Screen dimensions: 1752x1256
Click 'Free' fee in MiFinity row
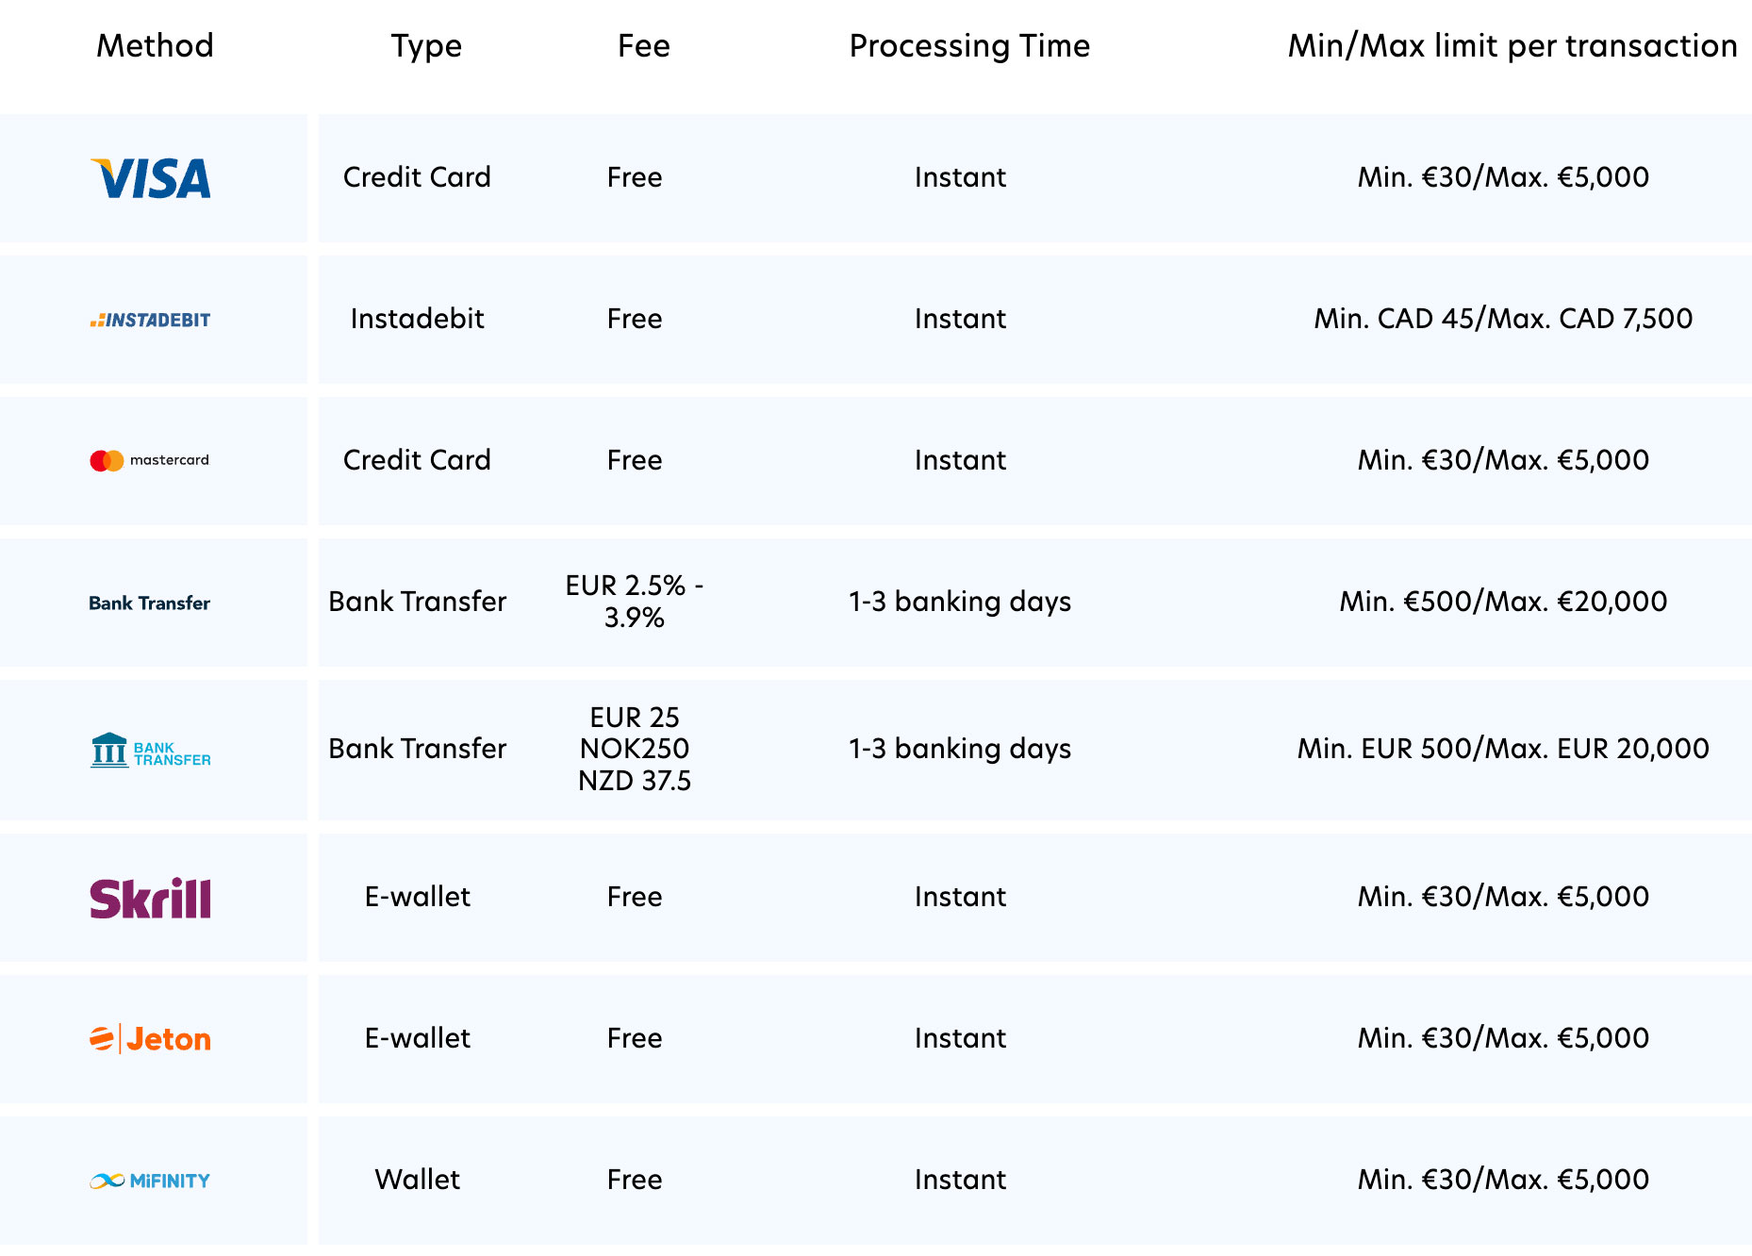click(635, 1180)
